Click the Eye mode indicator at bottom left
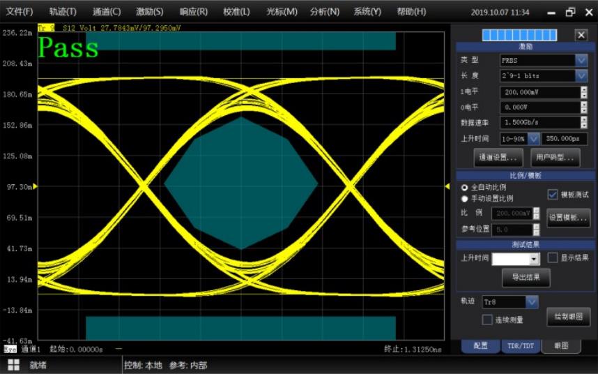Viewport: 598px width, 374px height. point(10,348)
